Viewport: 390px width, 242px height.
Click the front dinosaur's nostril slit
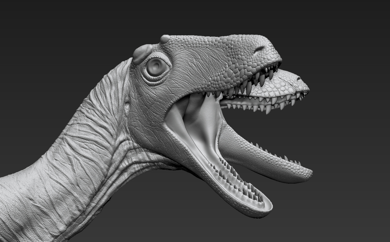point(260,49)
